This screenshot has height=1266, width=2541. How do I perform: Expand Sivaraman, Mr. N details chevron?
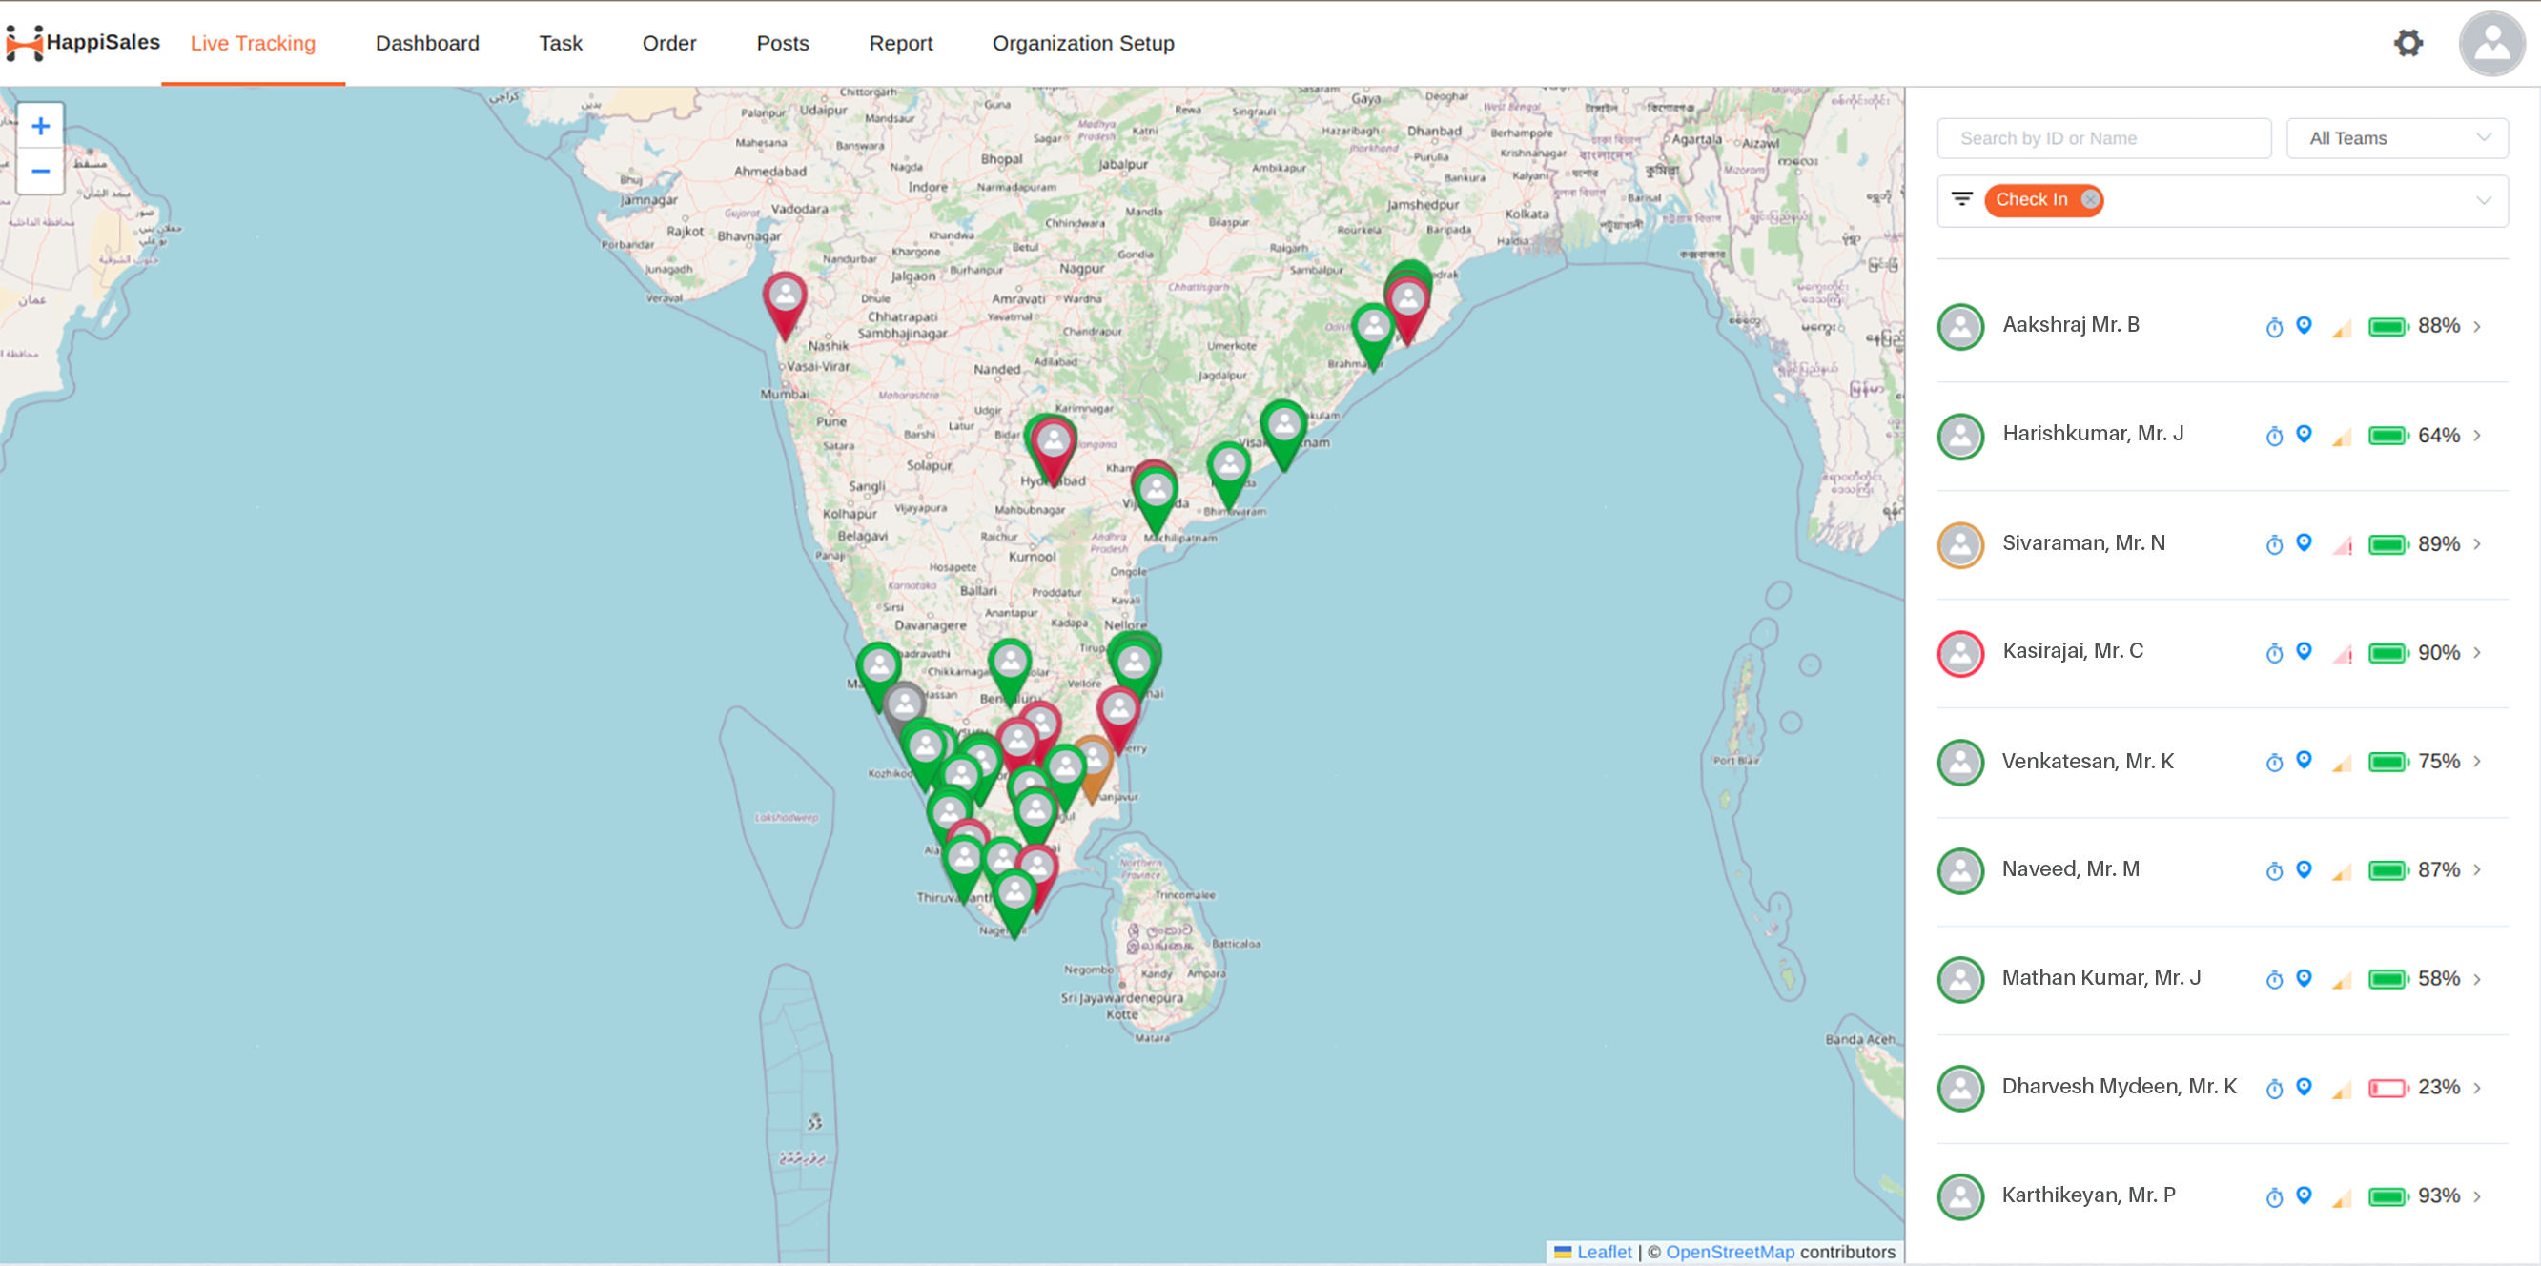pyautogui.click(x=2477, y=544)
